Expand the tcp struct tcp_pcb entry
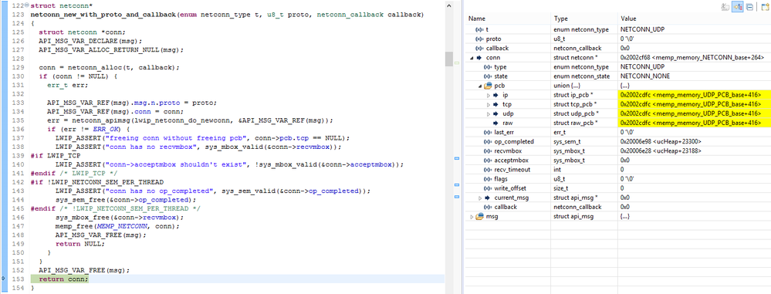This screenshot has width=771, height=294. (489, 104)
